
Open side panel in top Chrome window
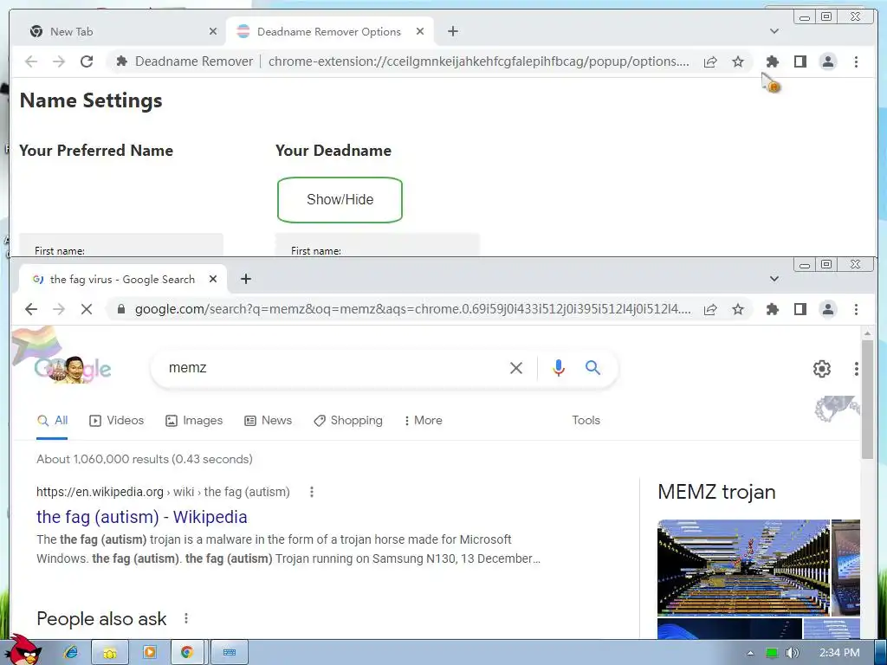point(800,61)
